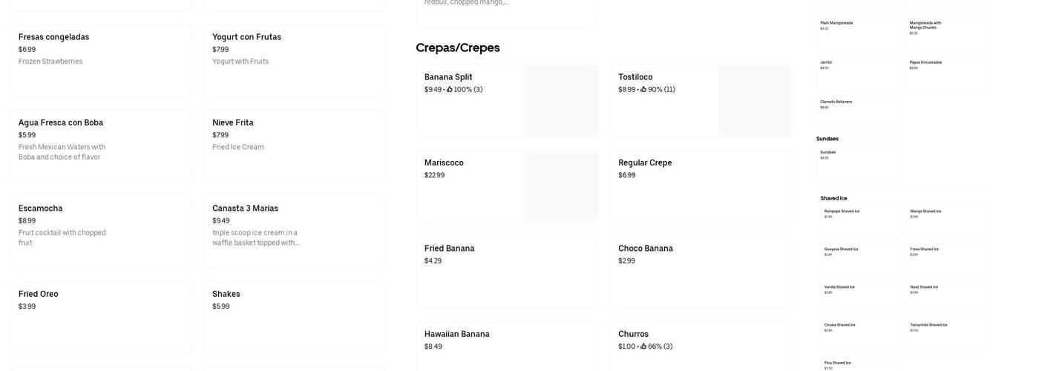1039x371 pixels.
Task: Select Plain Mangoneada in side preview
Action: 858,33
